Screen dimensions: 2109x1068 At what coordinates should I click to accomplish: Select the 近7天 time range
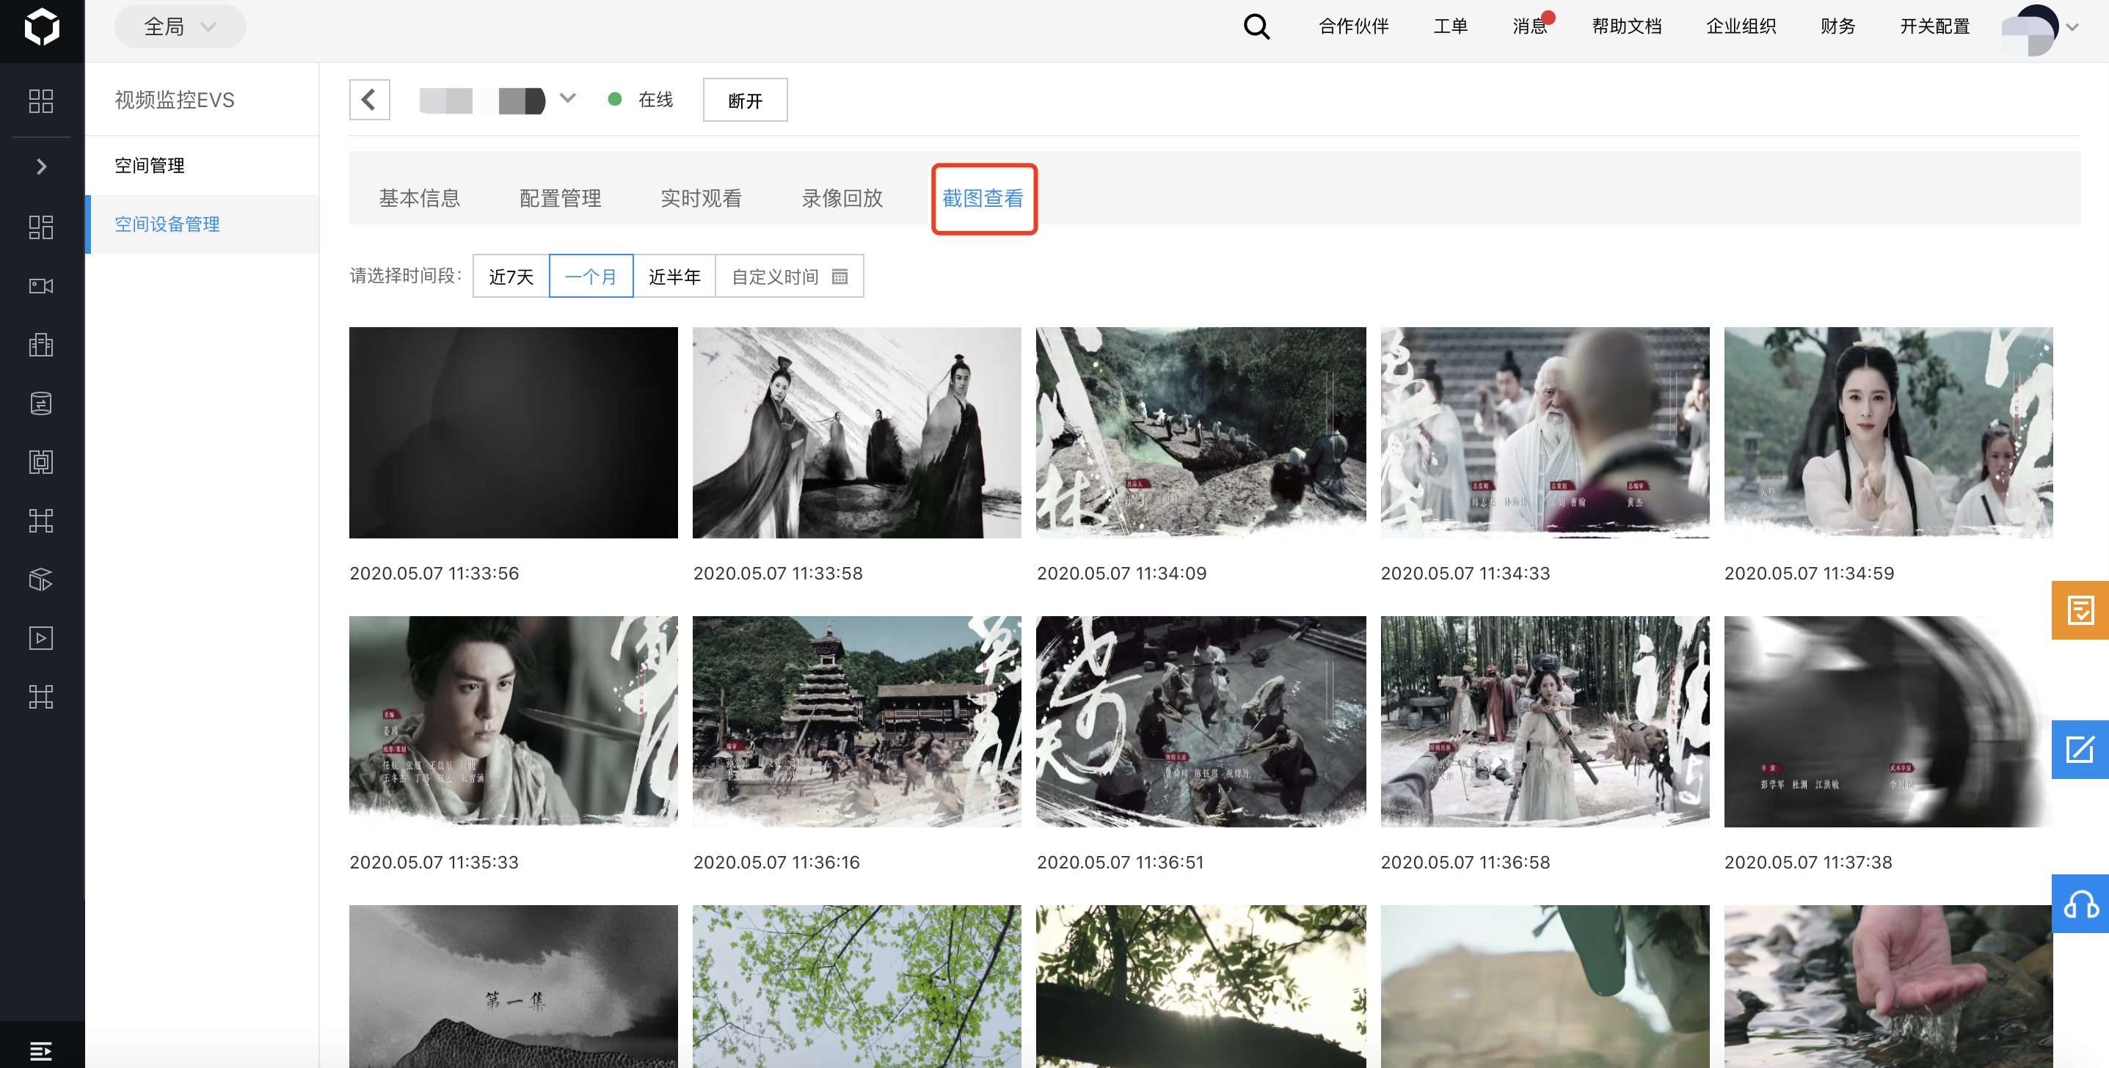coord(511,277)
